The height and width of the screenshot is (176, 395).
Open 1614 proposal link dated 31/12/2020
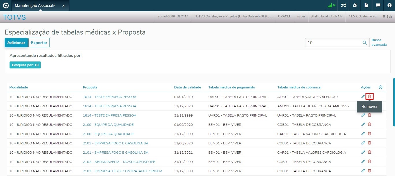coord(109,106)
